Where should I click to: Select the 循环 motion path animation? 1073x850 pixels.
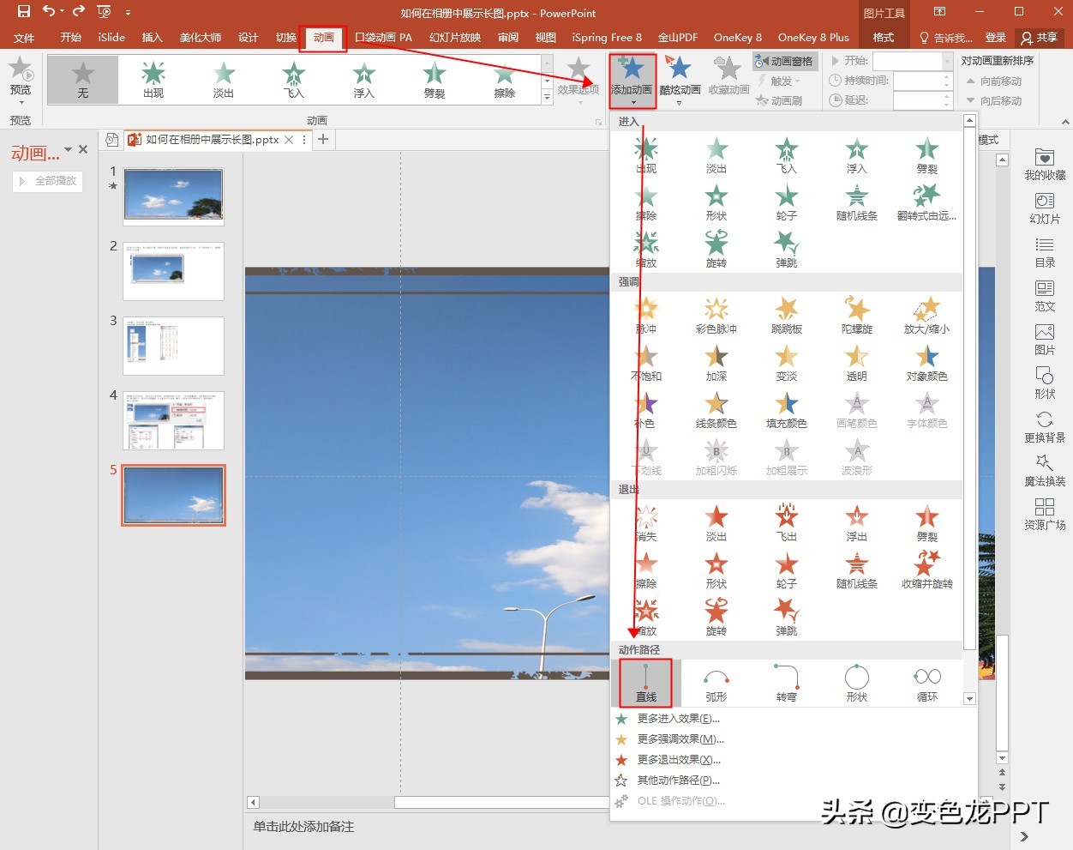927,683
